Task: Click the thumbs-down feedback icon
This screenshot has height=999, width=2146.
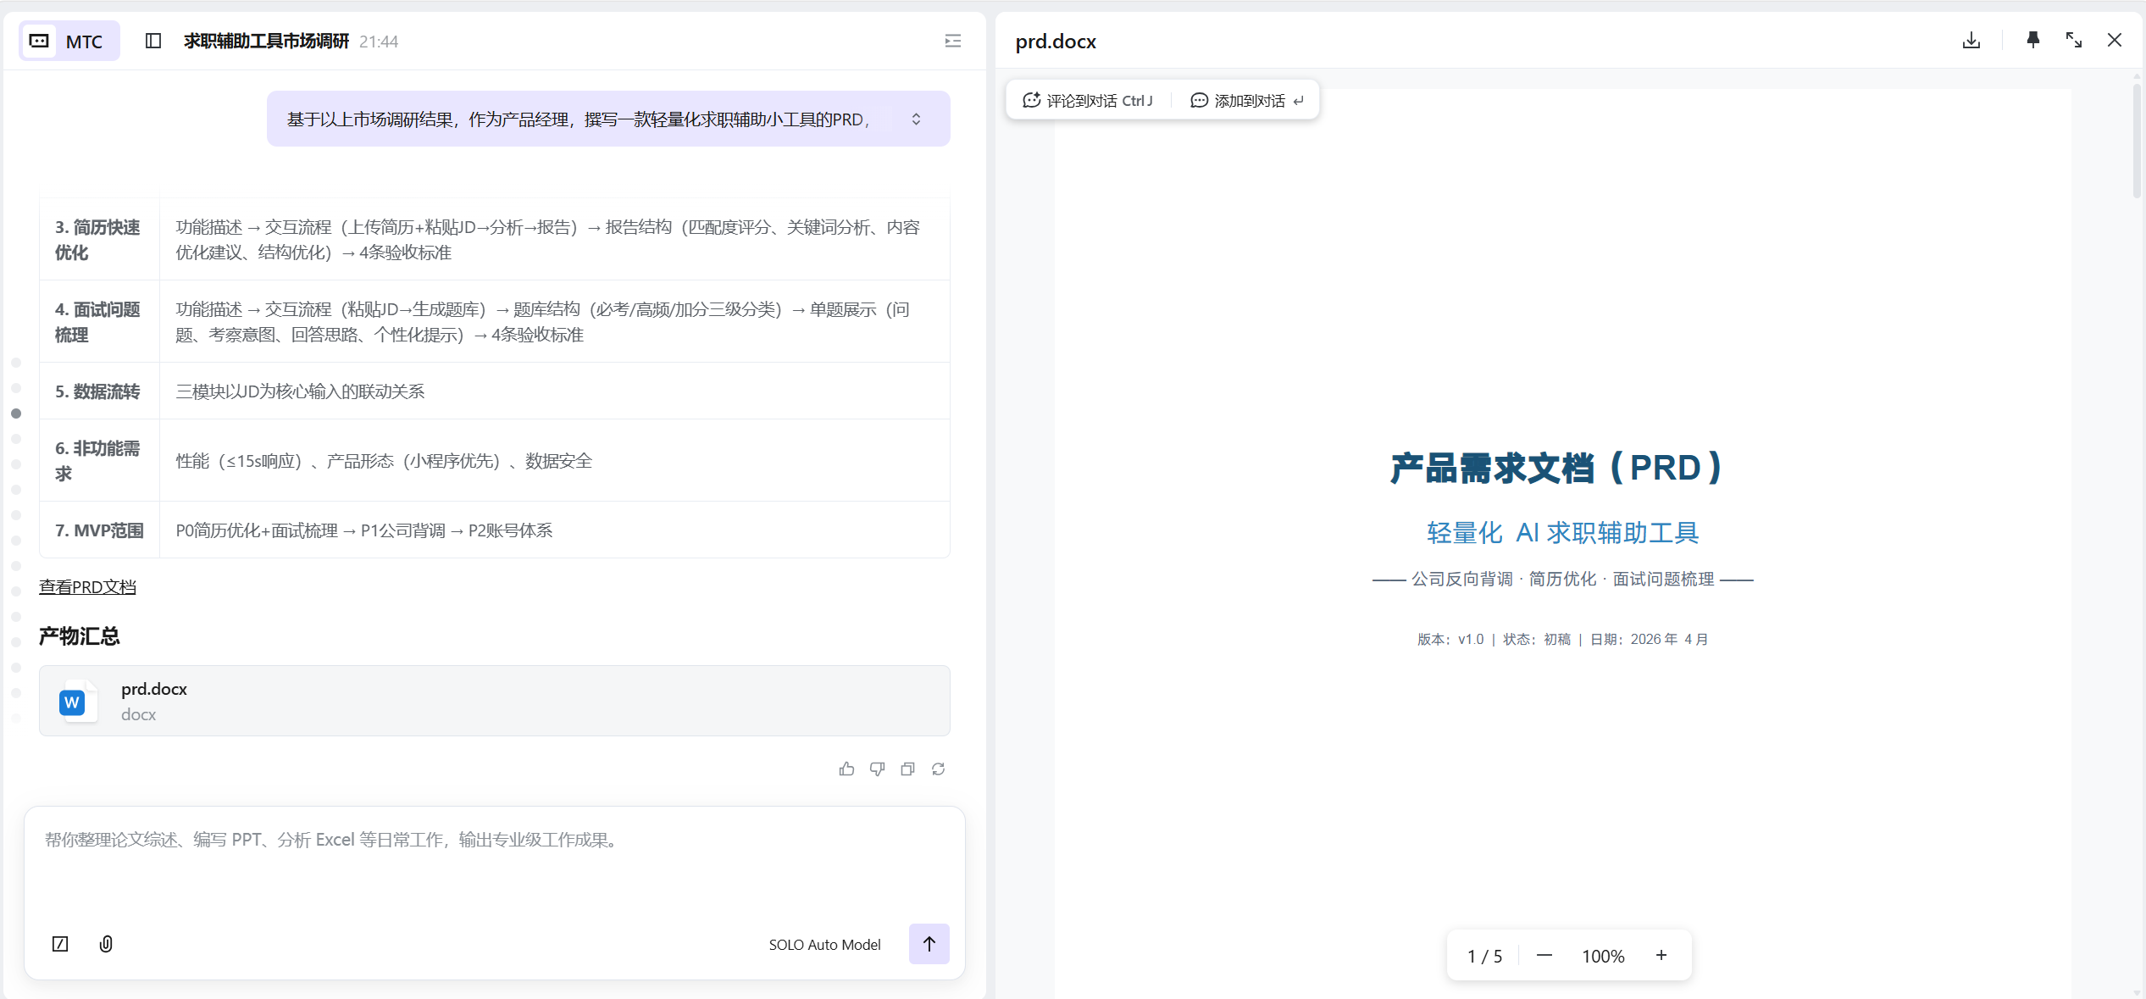Action: pyautogui.click(x=877, y=769)
